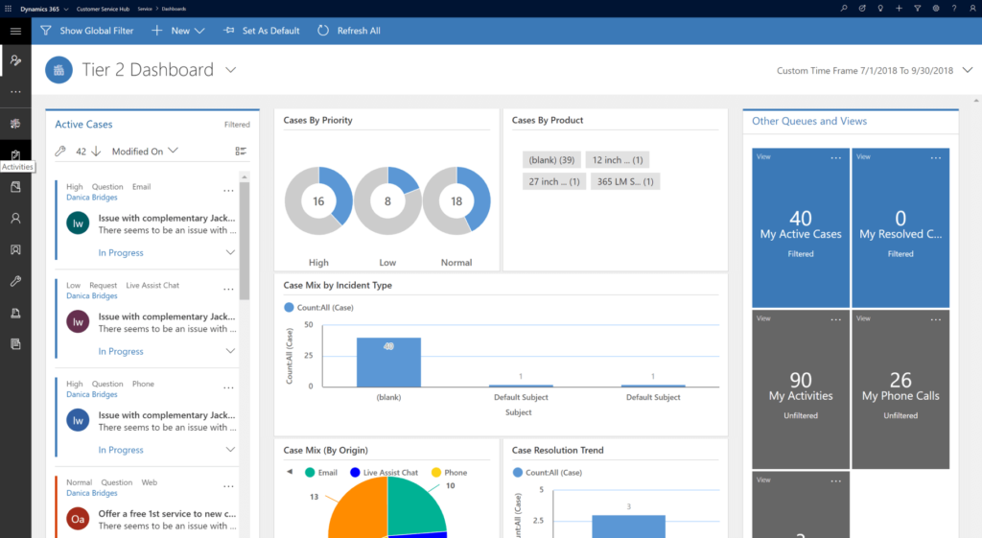Expand the Low Request Live Assist Chat case card
This screenshot has height=538, width=982.
click(230, 351)
